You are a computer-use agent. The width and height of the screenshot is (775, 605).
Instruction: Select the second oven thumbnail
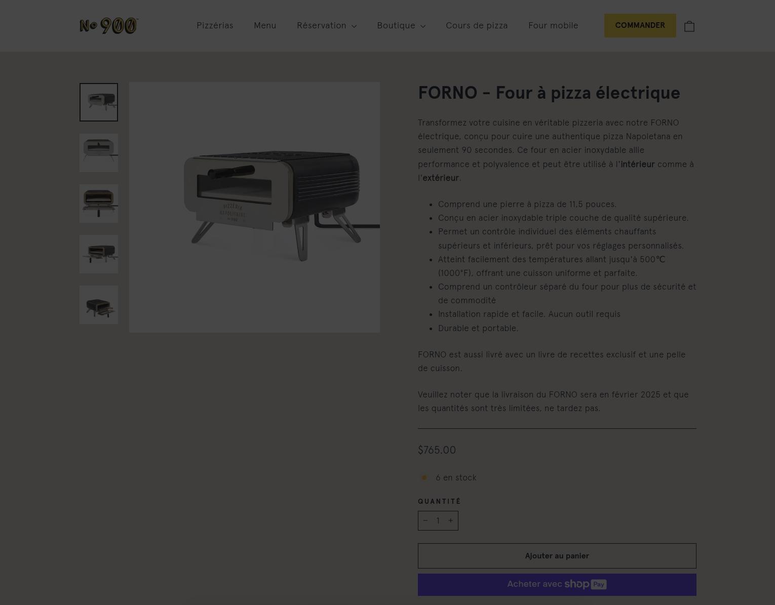pyautogui.click(x=99, y=153)
